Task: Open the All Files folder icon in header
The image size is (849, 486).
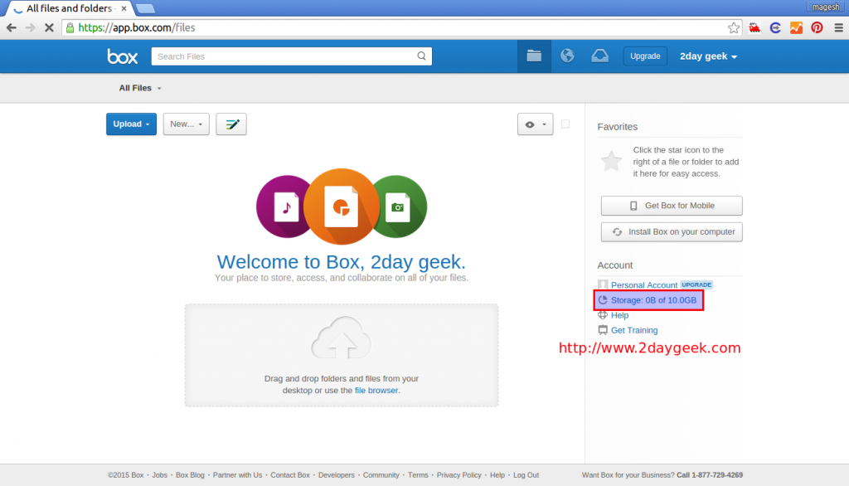Action: pyautogui.click(x=534, y=56)
